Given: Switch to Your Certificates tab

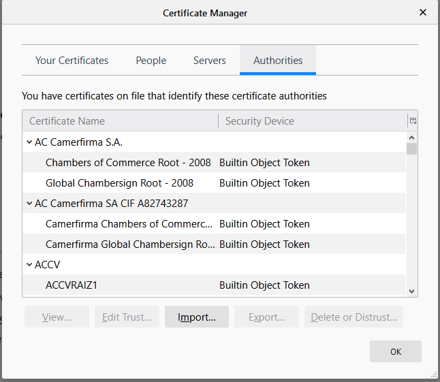Looking at the screenshot, I should pos(72,61).
